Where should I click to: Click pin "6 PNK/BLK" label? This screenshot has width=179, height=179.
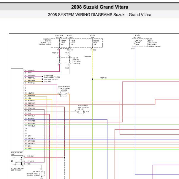click(30, 83)
